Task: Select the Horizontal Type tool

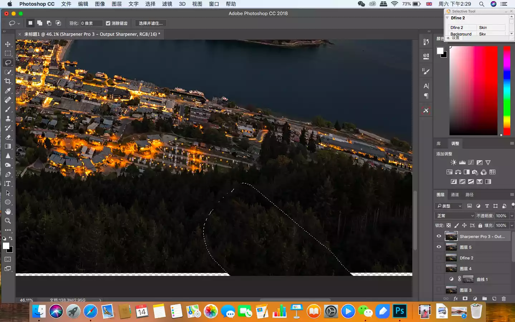Action: [x=8, y=184]
